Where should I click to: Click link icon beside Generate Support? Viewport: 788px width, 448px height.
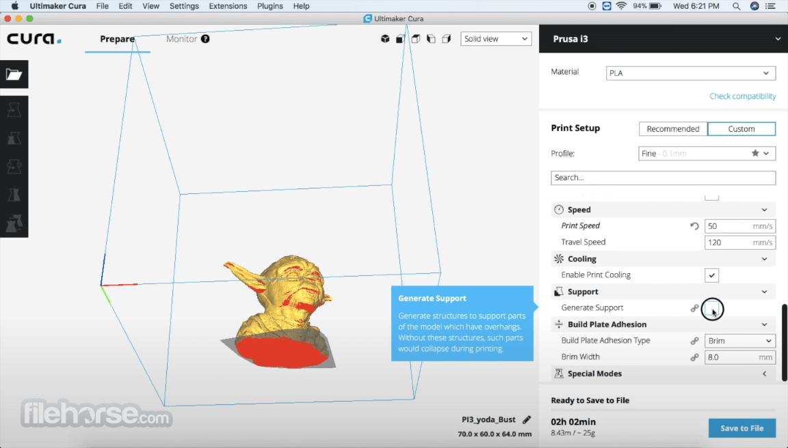[x=694, y=308]
